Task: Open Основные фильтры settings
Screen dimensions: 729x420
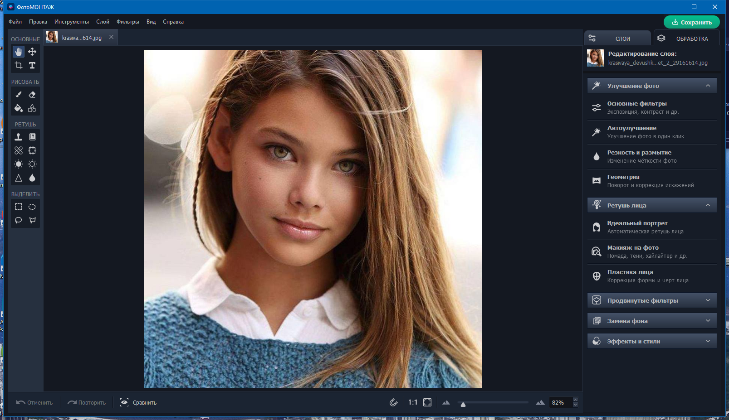Action: (x=652, y=108)
